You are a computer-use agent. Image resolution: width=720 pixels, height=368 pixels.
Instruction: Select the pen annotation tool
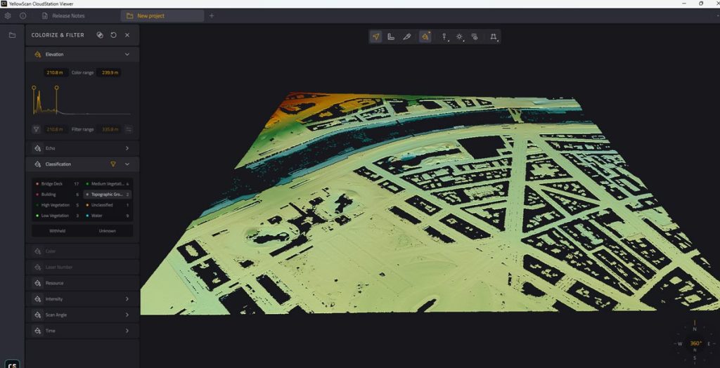pos(406,37)
